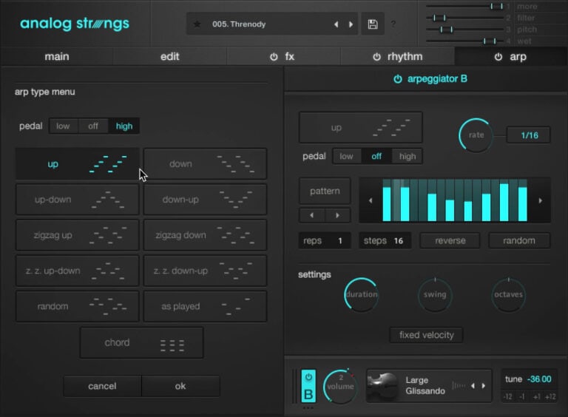
Task: Open the 1/16 rate value box
Action: tap(529, 135)
